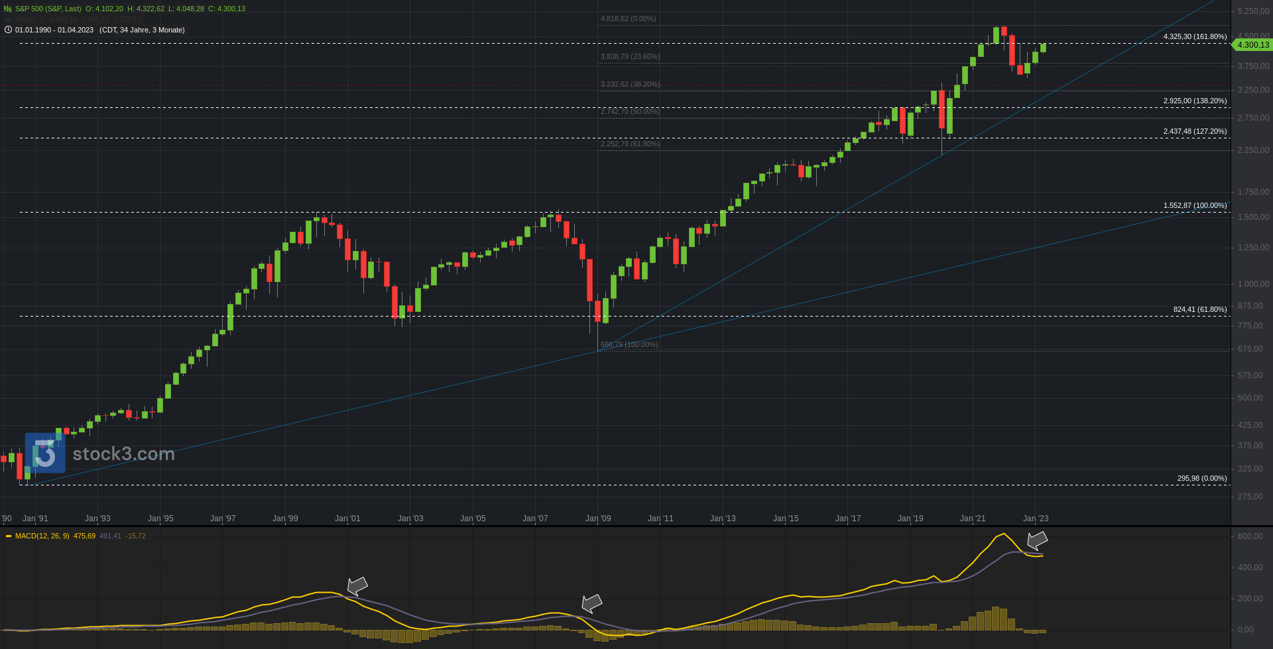Viewport: 1273px width, 649px height.
Task: Click the Jan '09 time axis marker
Action: [x=597, y=519]
